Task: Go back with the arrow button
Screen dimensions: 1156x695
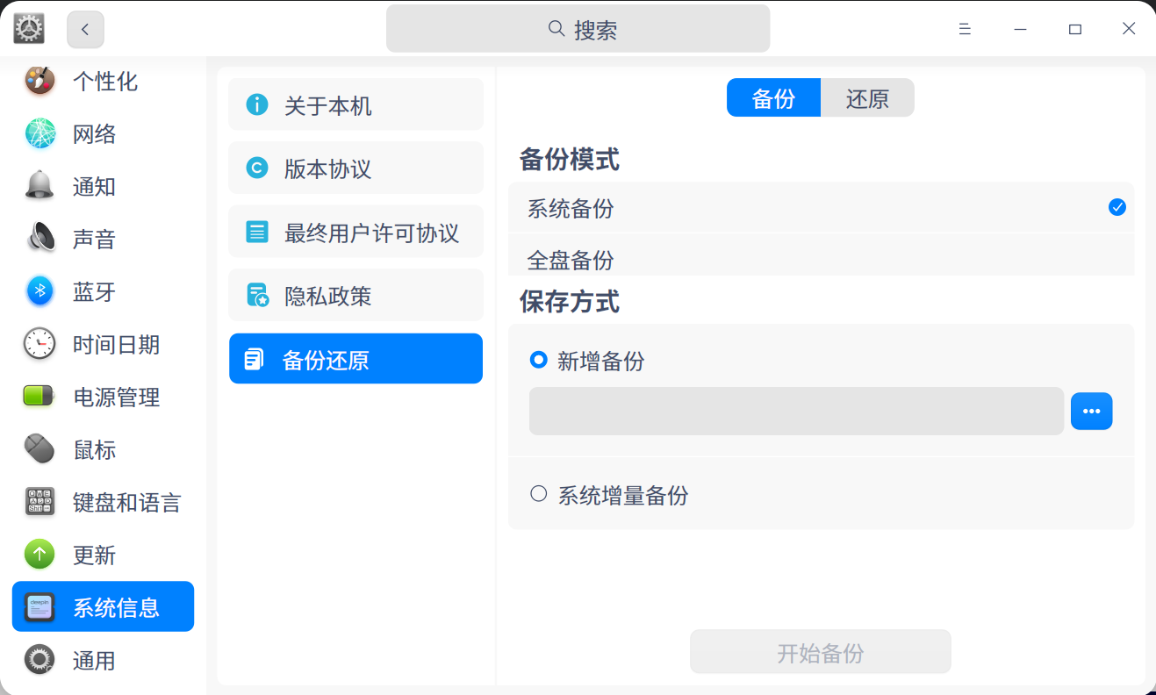Action: pyautogui.click(x=85, y=29)
